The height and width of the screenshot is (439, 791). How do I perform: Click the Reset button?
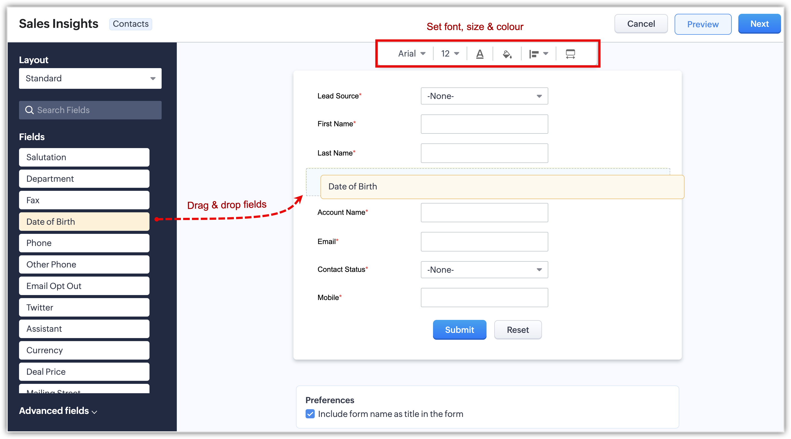pyautogui.click(x=518, y=330)
